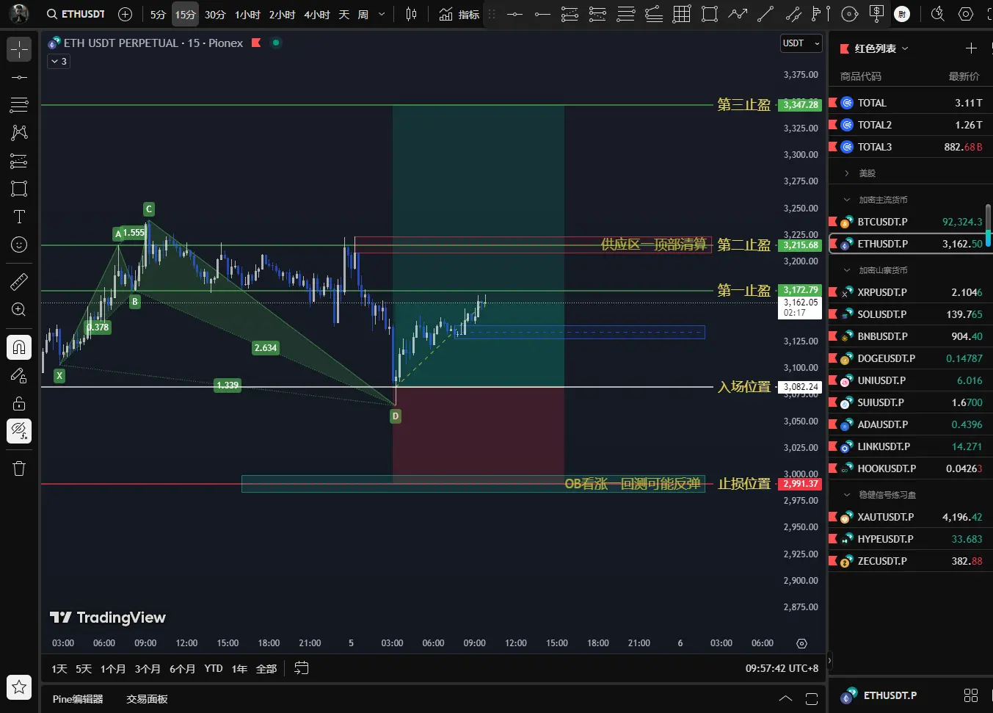Toggle stay in drawing mode

[19, 375]
